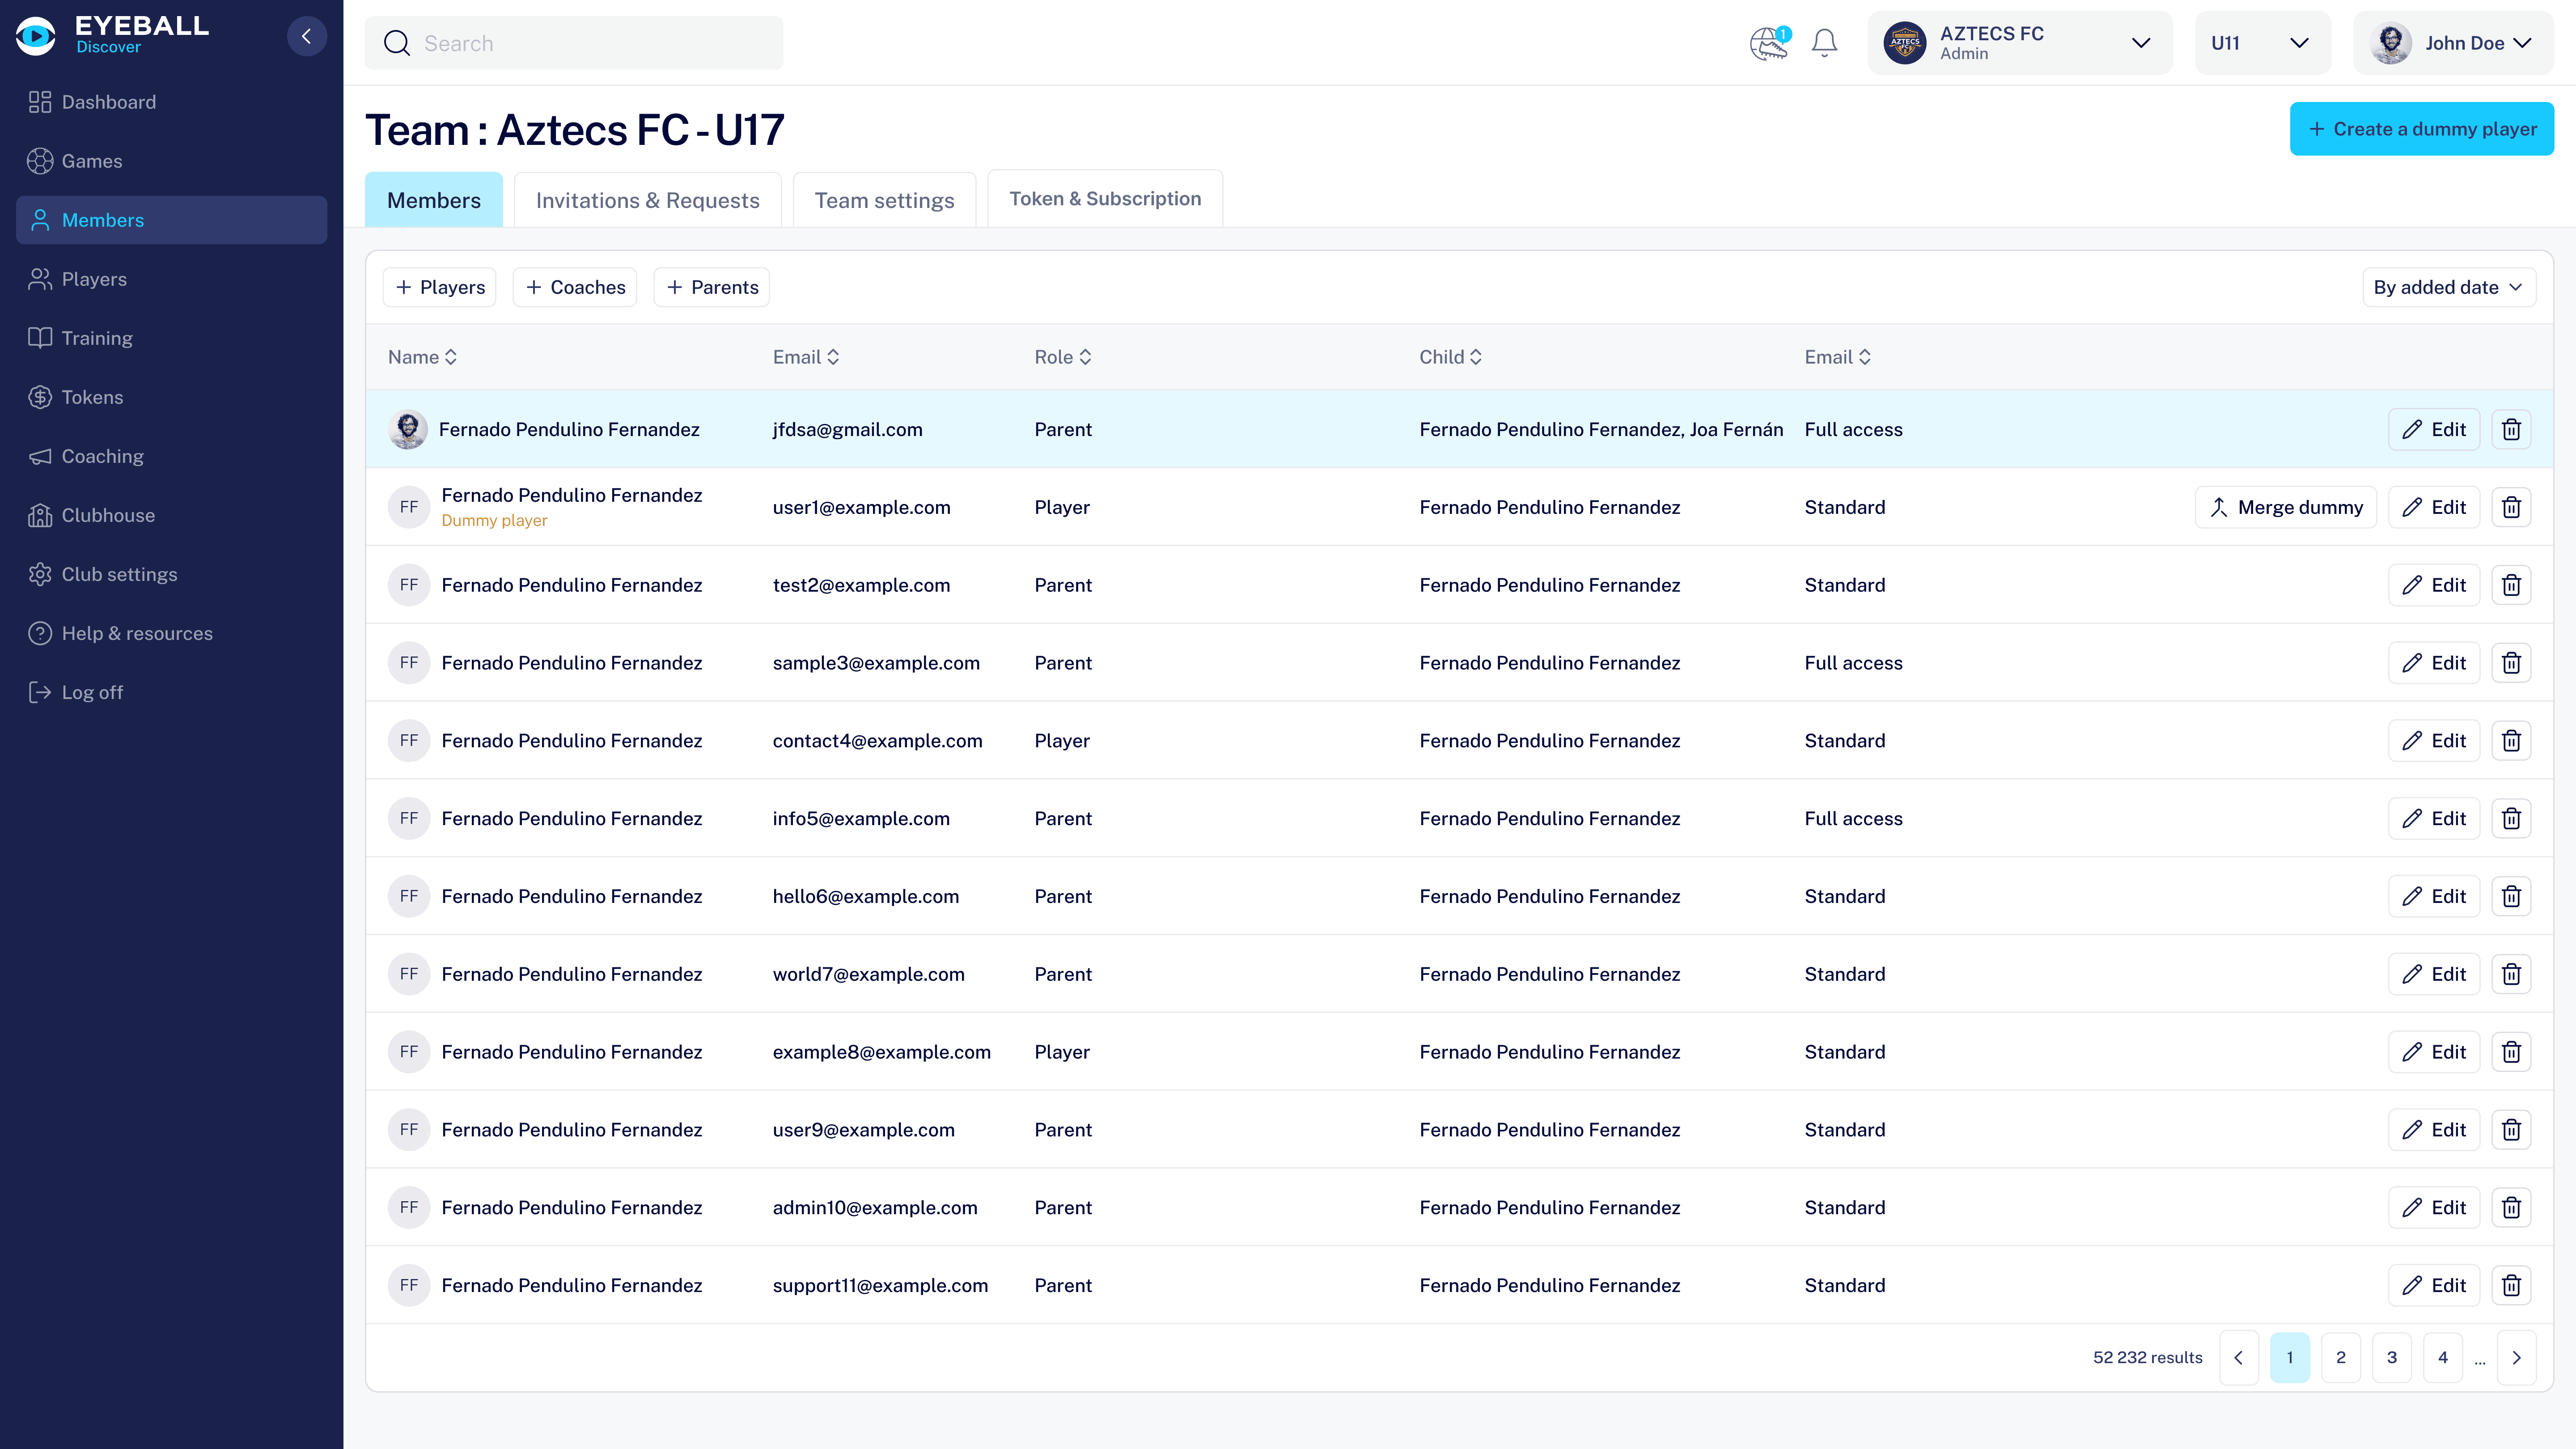Open the Invitations & Requests tab
The height and width of the screenshot is (1449, 2576).
648,200
